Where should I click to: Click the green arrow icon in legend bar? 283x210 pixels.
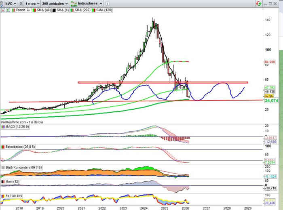click(7, 10)
